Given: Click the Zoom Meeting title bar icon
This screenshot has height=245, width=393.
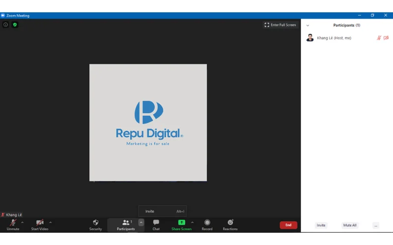Looking at the screenshot, I should (3, 16).
